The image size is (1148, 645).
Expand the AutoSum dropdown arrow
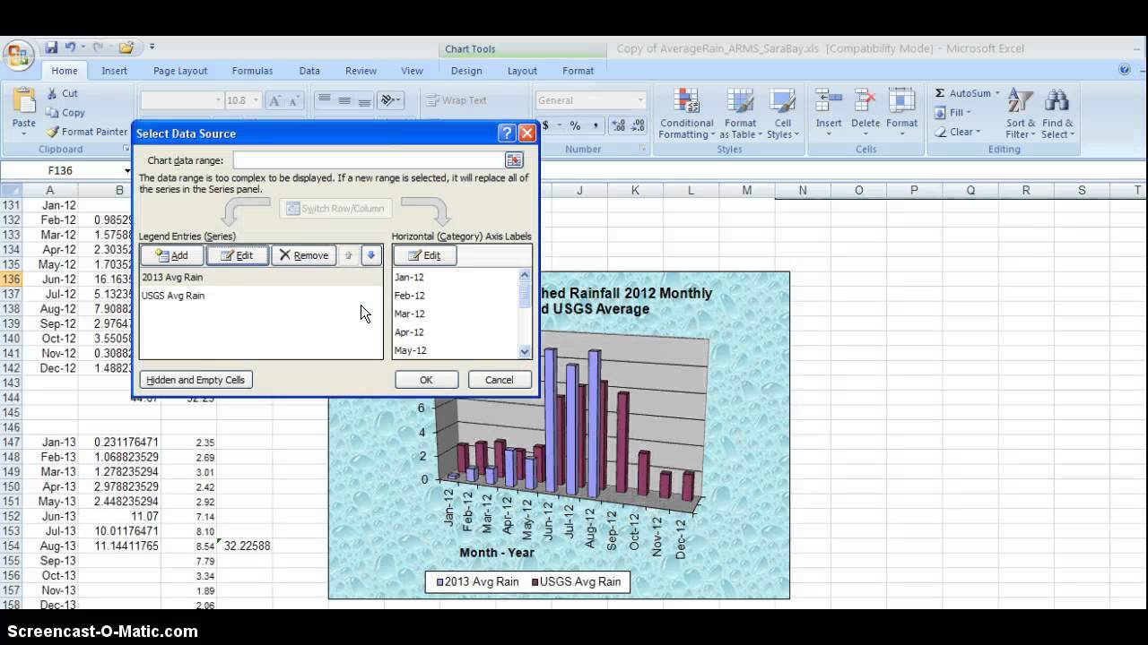[x=996, y=93]
